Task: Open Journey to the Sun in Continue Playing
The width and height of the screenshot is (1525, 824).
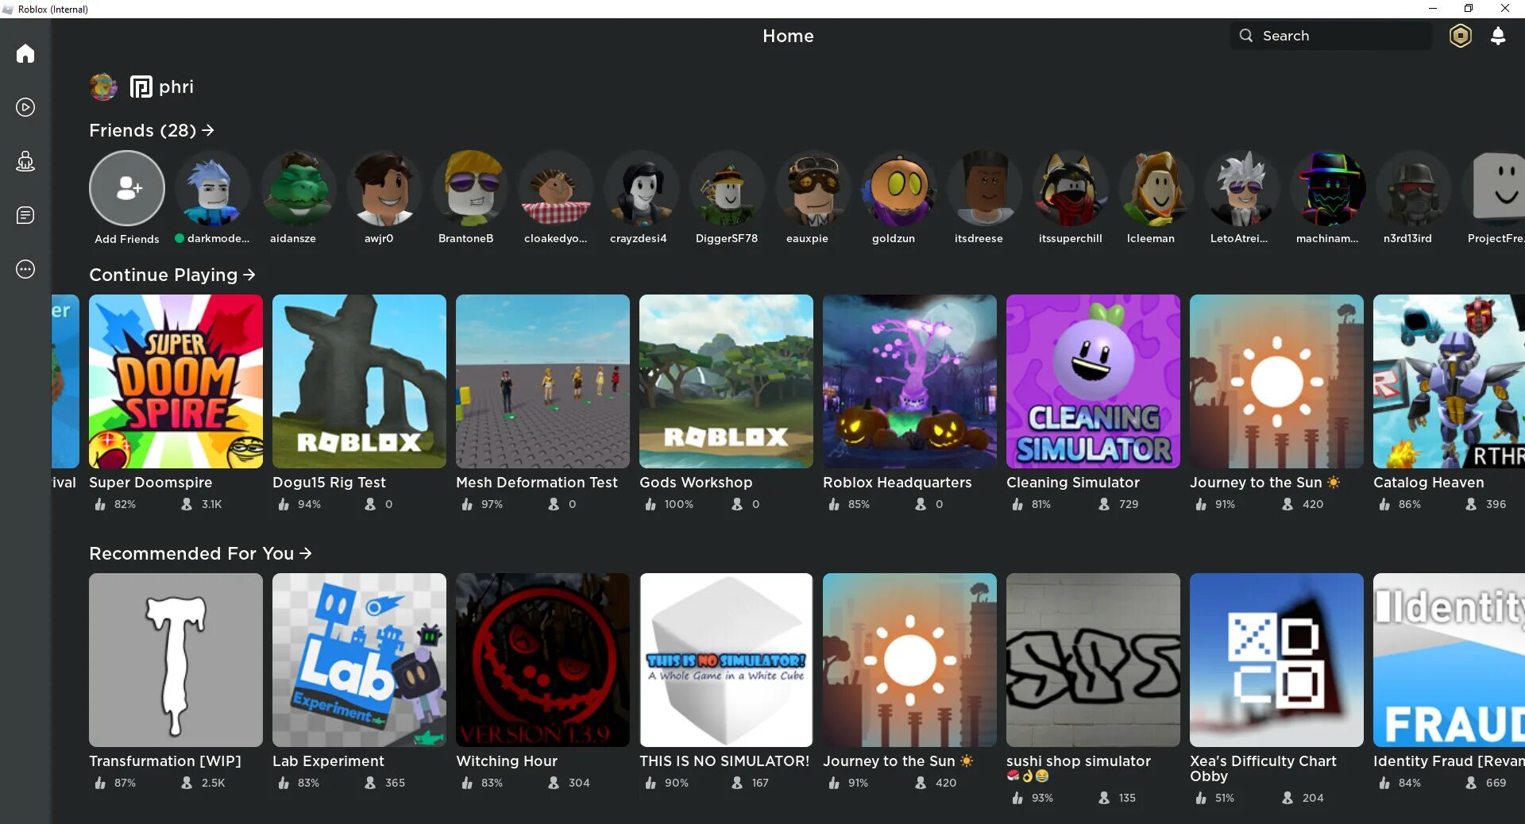Action: pos(1276,381)
